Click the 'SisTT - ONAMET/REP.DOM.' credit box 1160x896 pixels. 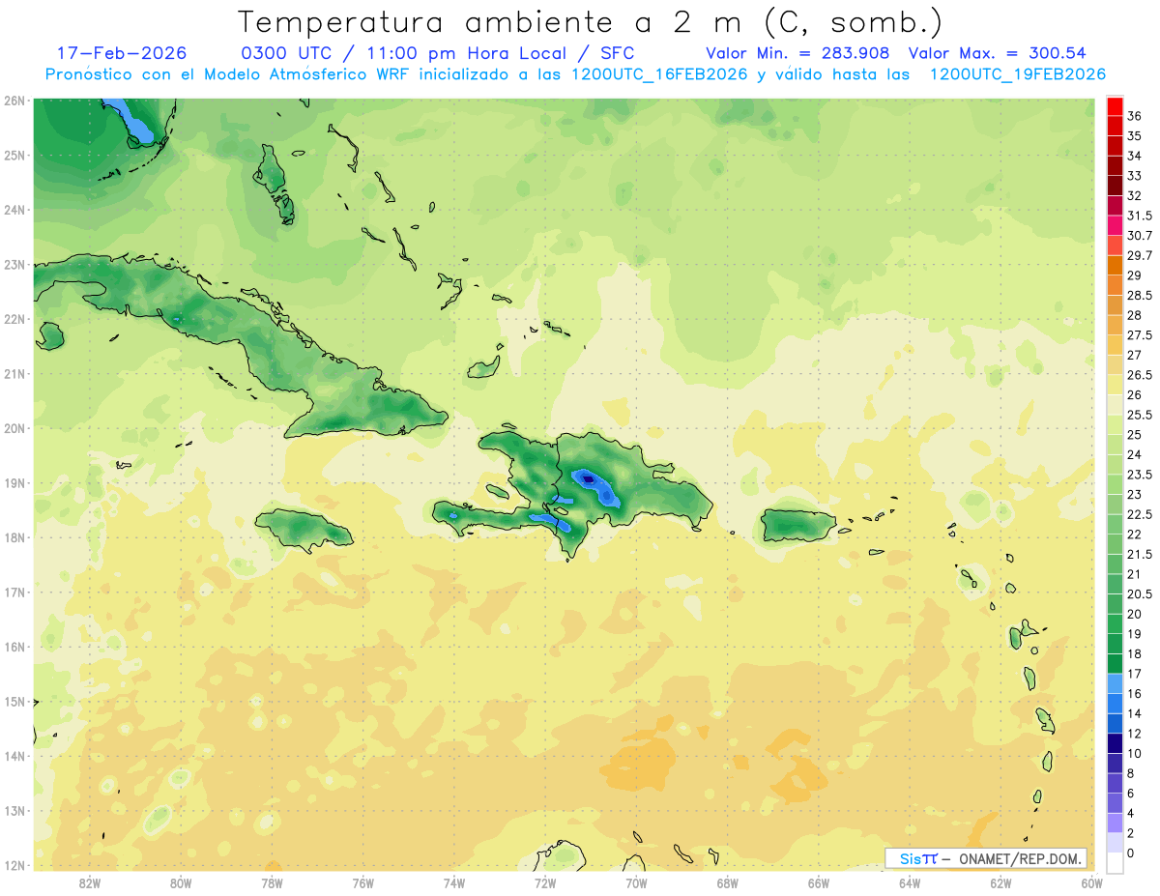(x=985, y=858)
